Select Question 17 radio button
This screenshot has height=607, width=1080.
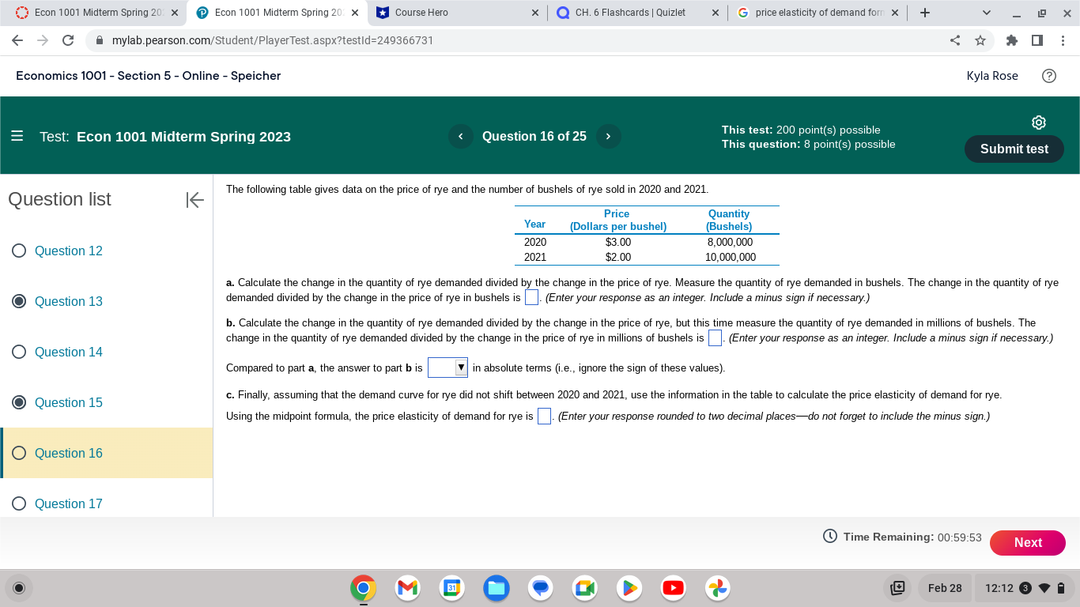[x=20, y=503]
